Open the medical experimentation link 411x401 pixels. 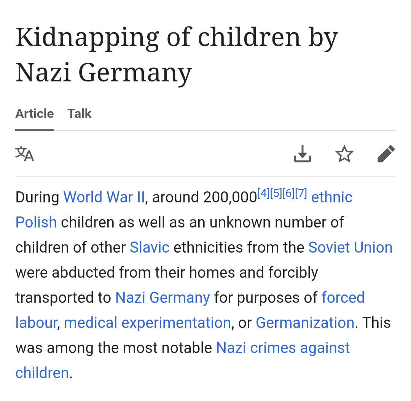pyautogui.click(x=147, y=323)
